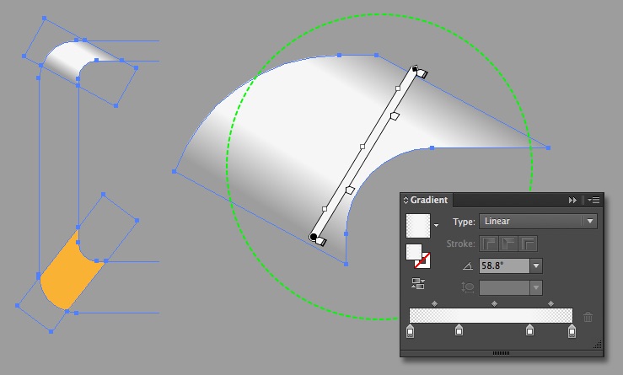The height and width of the screenshot is (375, 623).
Task: Click the delete stop trash icon
Action: tap(588, 317)
